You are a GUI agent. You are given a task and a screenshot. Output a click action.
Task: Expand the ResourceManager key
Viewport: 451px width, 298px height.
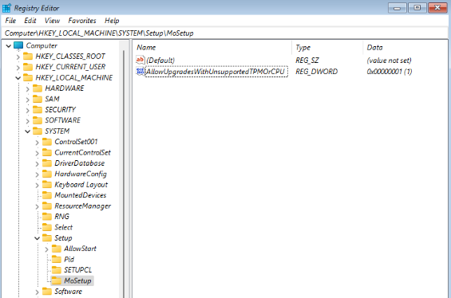37,206
